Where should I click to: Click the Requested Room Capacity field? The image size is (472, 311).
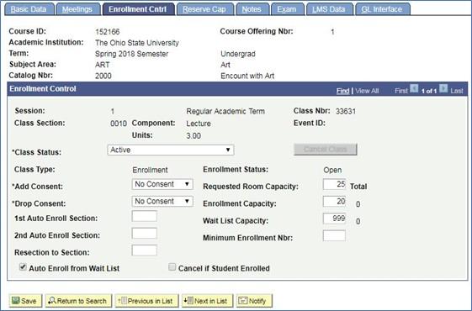(334, 184)
